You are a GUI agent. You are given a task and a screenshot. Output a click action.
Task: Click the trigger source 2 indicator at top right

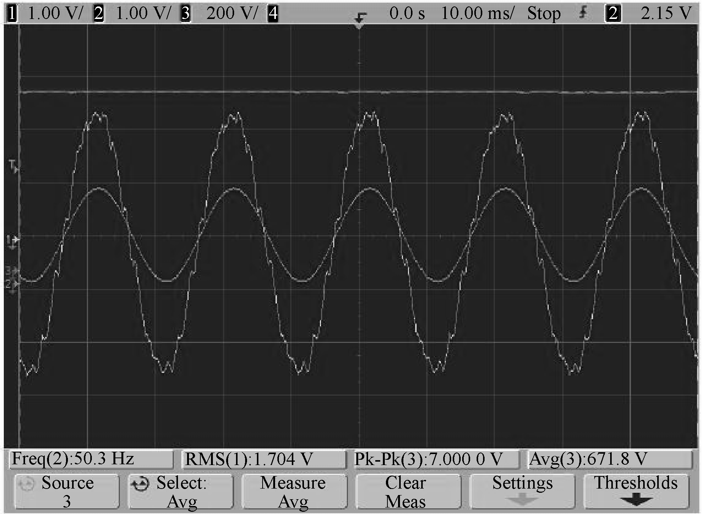(613, 14)
